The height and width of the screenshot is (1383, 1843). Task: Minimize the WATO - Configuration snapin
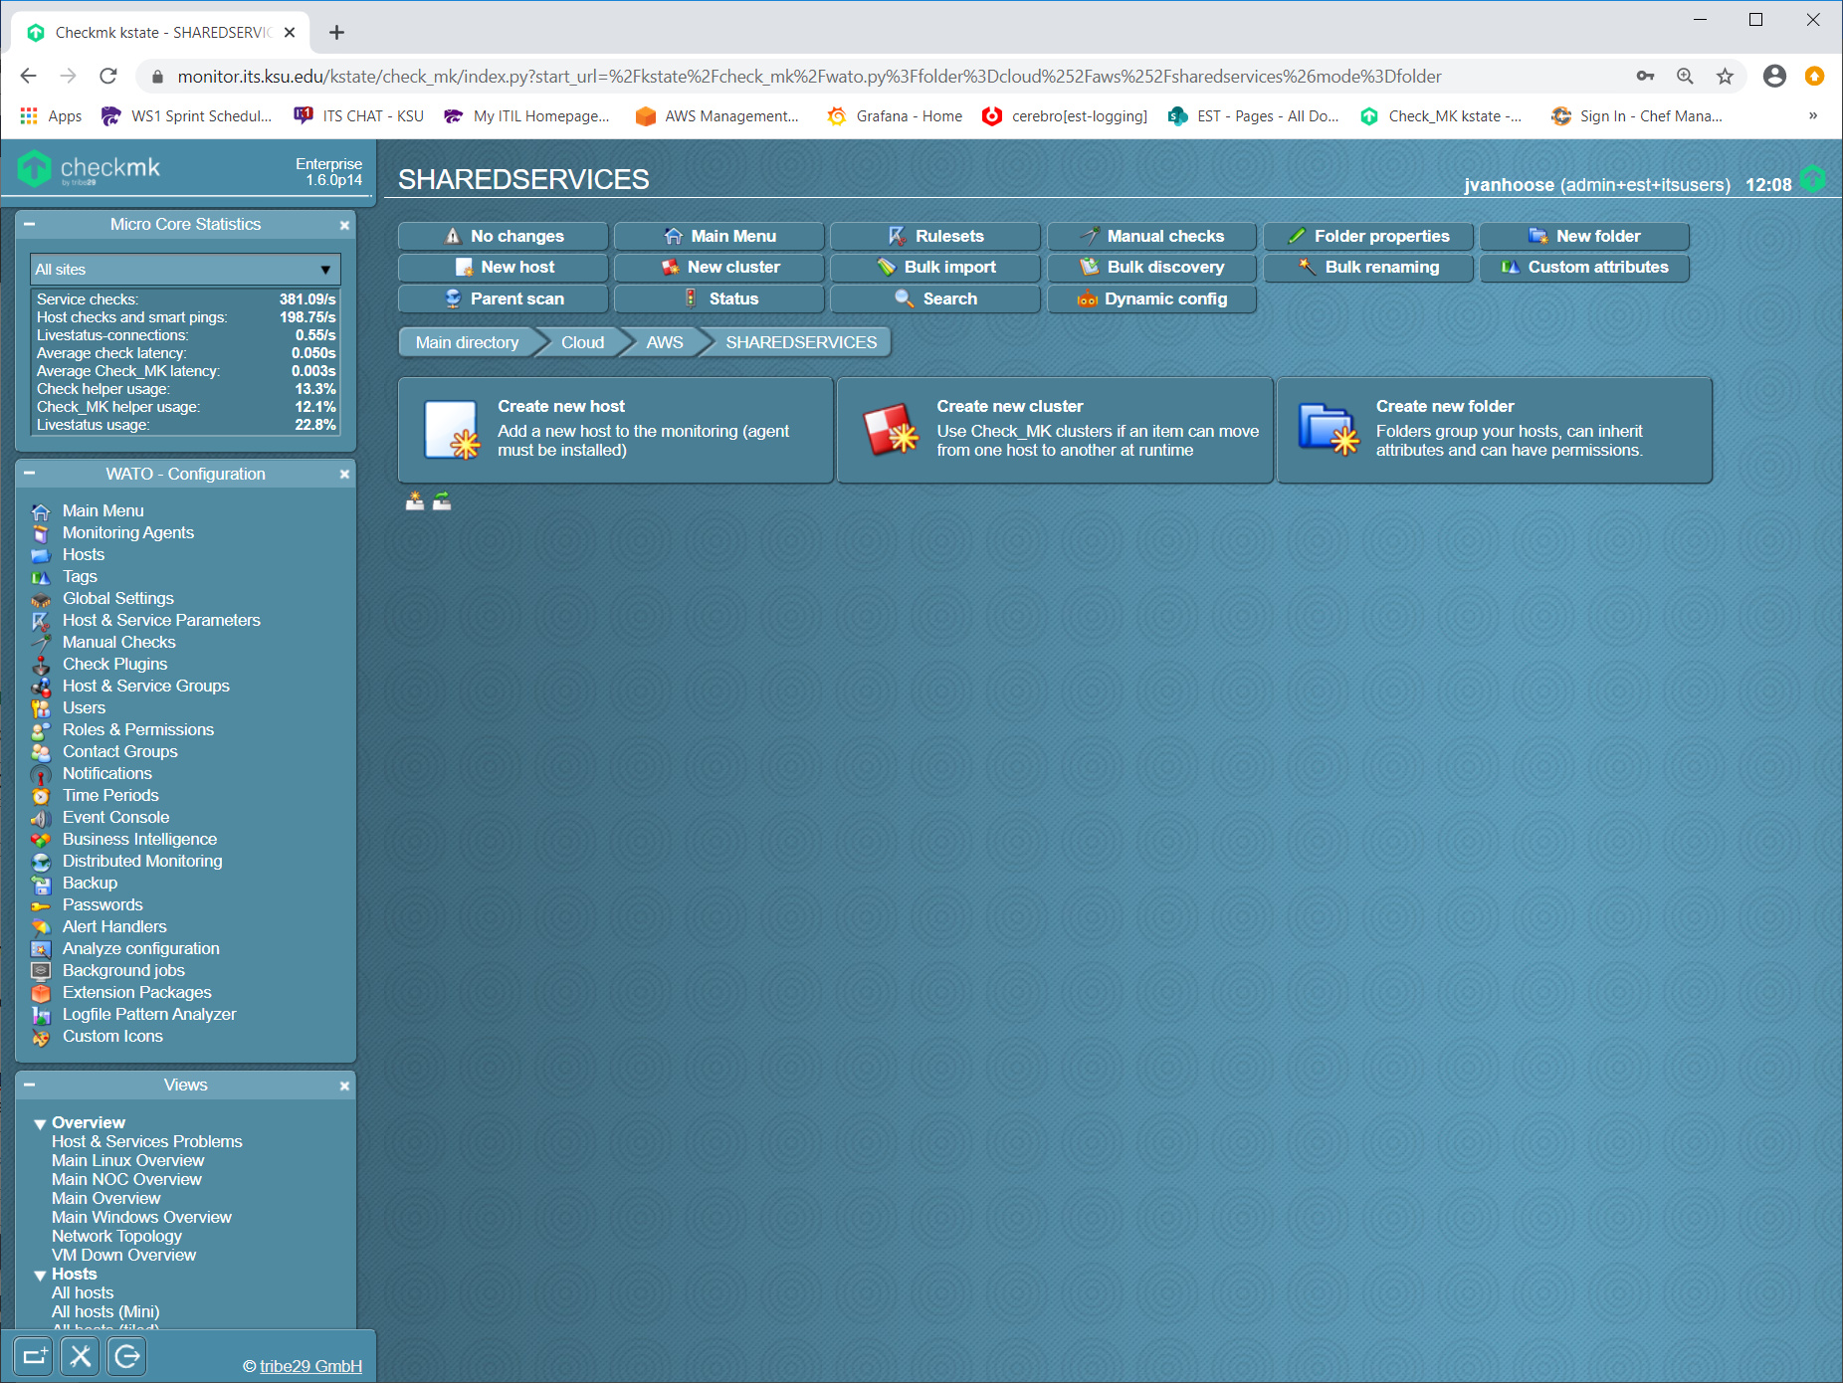(29, 475)
